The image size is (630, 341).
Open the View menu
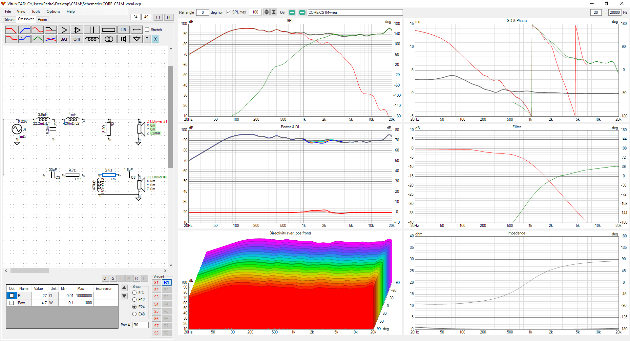click(x=21, y=11)
